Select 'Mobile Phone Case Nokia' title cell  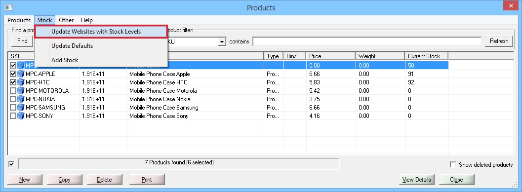[160, 99]
